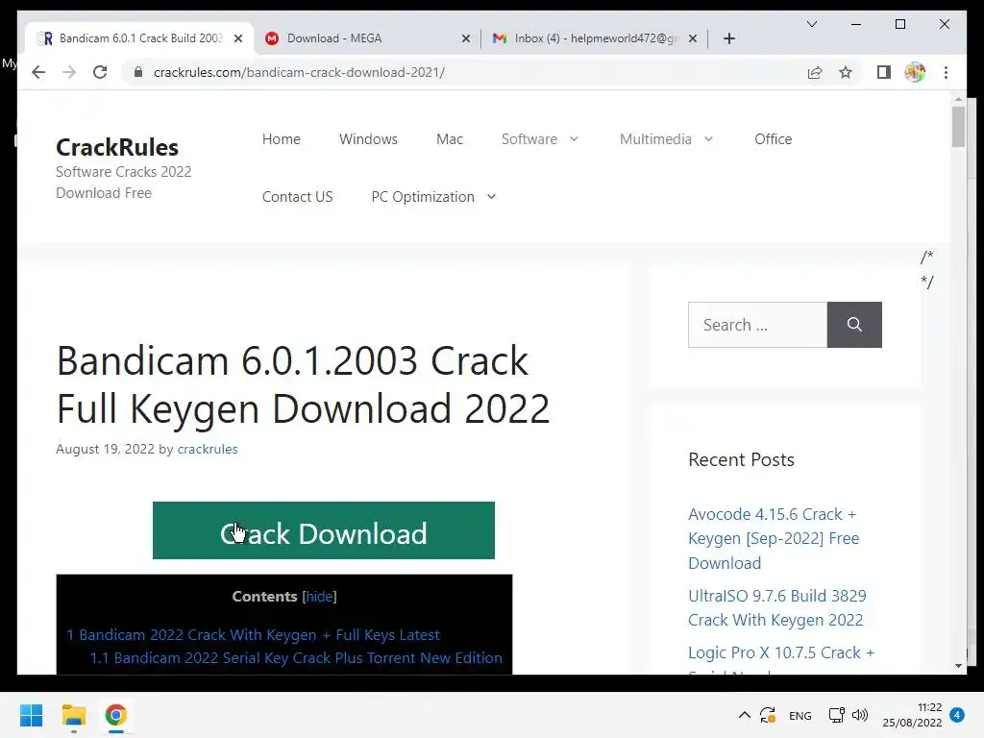Open volume speaker tray icon
Screen dimensions: 984x738
(860, 715)
